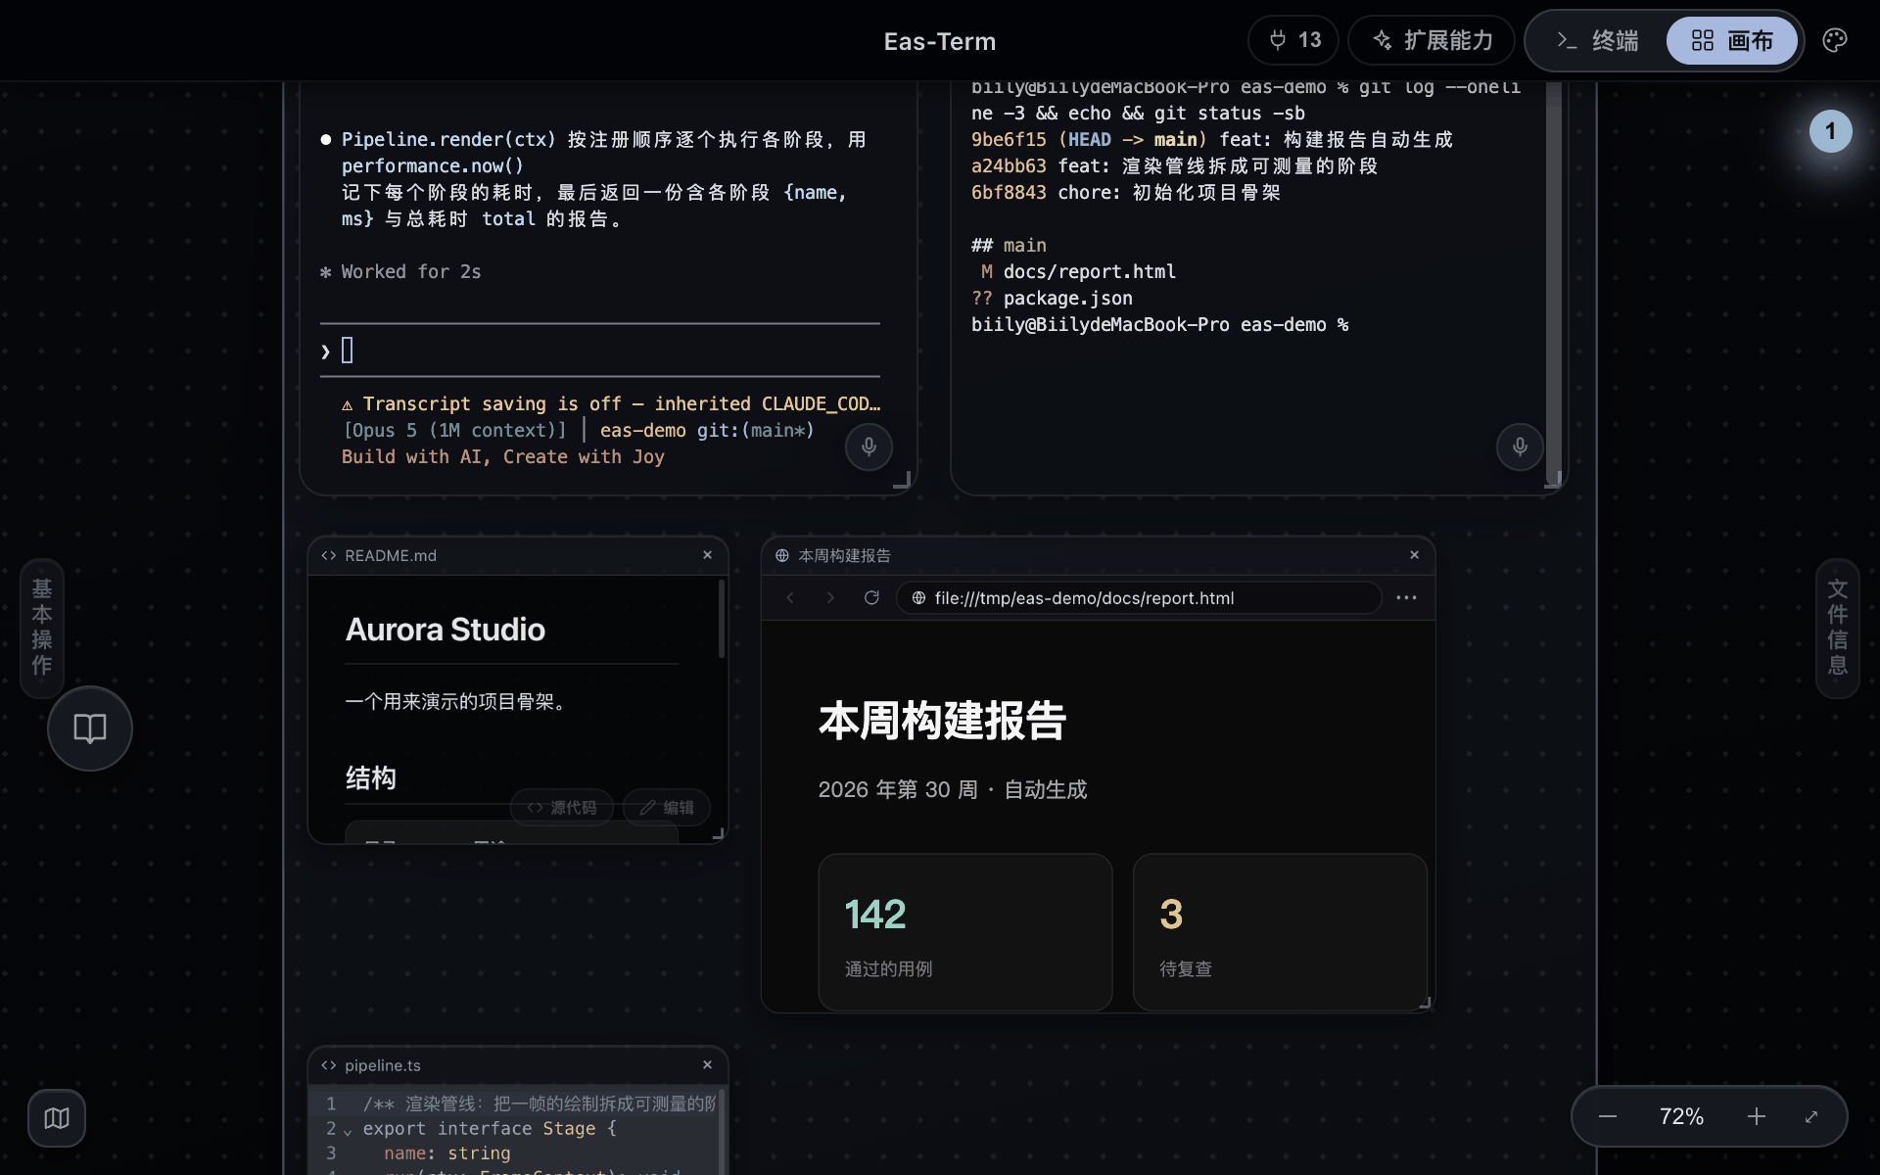Click the report.html address bar
Screen dimensions: 1880x1175
click(x=1139, y=597)
